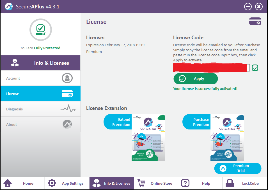Click the credit card icon beside License heading
The height and width of the screenshot is (190, 268).
[255, 21]
